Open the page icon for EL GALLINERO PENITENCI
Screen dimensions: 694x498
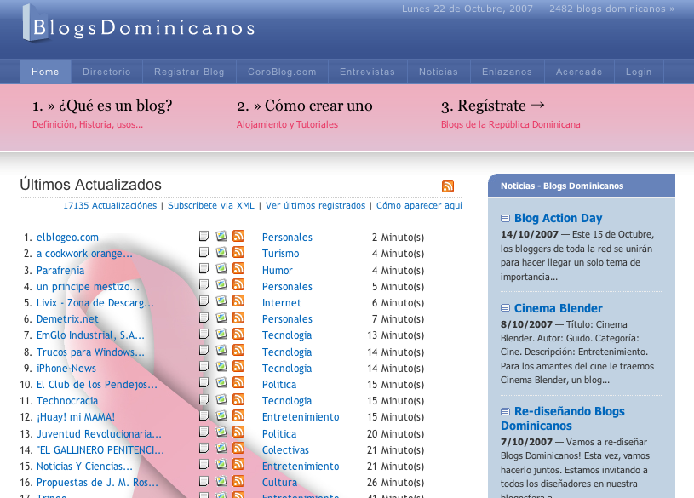pyautogui.click(x=204, y=448)
